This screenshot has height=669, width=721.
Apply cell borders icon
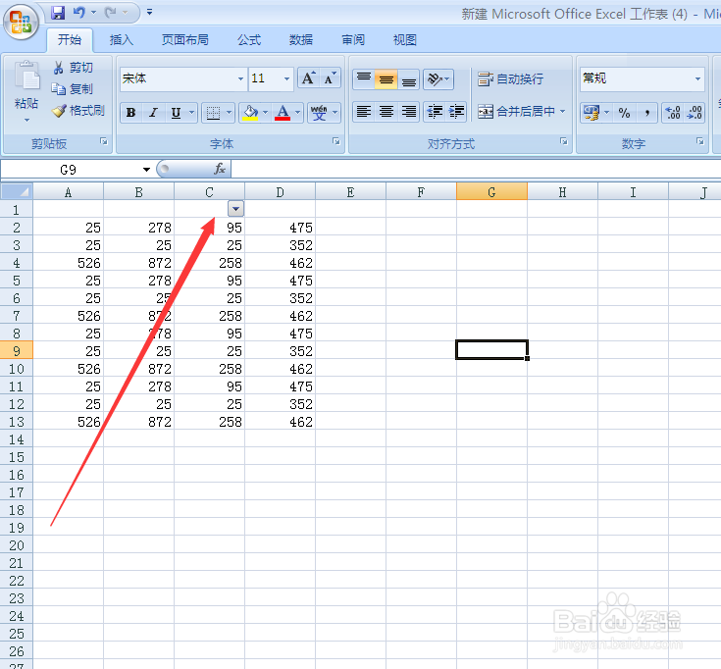(213, 113)
